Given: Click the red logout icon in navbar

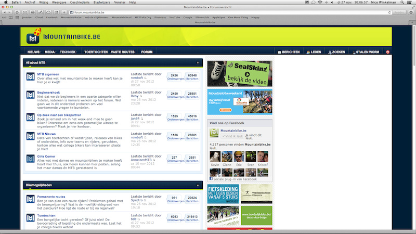Looking at the screenshot, I should tap(387, 53).
